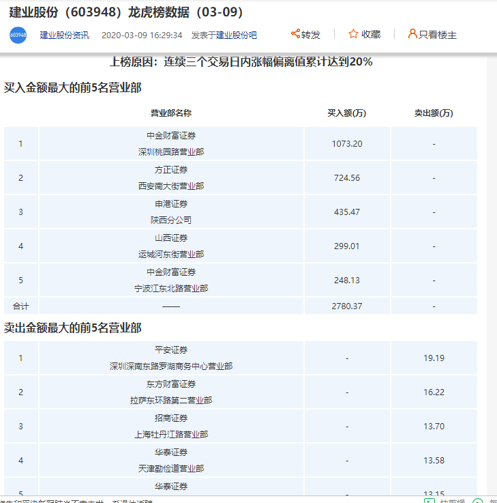Select post timestamp 2020-03-09 16:29:34
Viewport: 497px width, 503px height.
142,35
